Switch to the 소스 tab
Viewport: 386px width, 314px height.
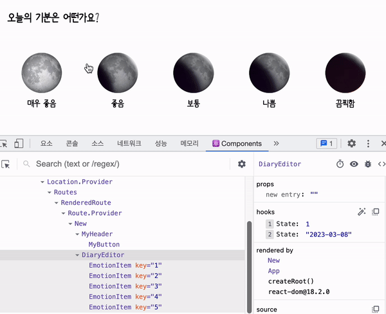click(98, 143)
